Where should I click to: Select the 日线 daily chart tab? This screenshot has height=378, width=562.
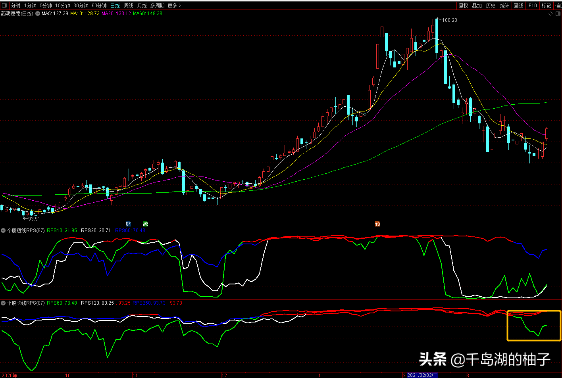pyautogui.click(x=115, y=6)
